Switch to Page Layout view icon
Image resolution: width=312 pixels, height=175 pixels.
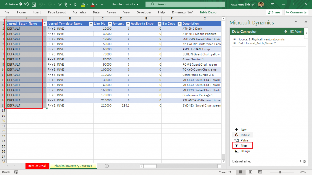tap(250, 172)
